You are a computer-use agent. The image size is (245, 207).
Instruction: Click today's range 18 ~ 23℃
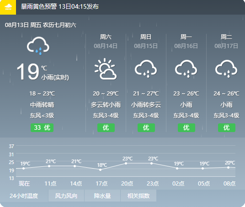(x=42, y=94)
